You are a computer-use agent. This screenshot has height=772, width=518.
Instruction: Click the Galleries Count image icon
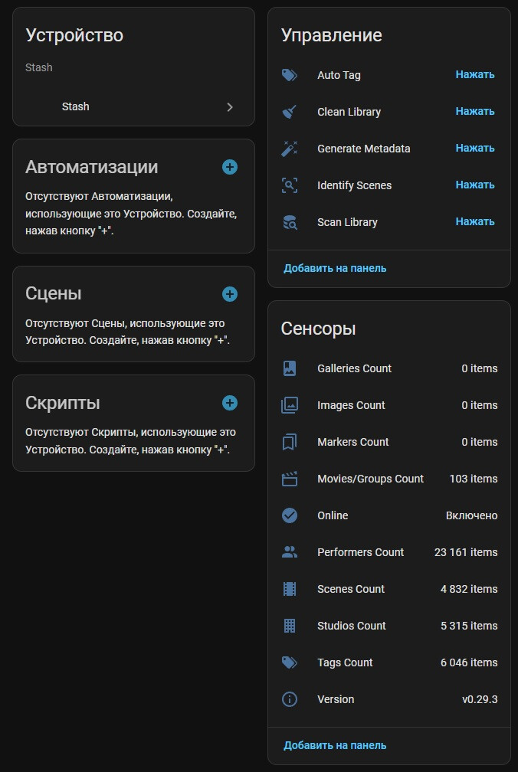tap(289, 368)
